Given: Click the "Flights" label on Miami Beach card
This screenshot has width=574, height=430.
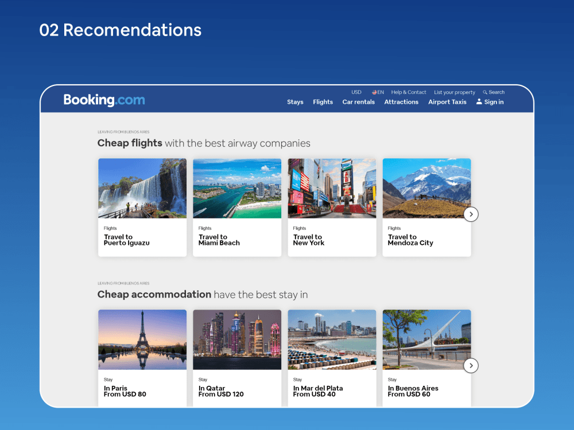Looking at the screenshot, I should click(205, 228).
